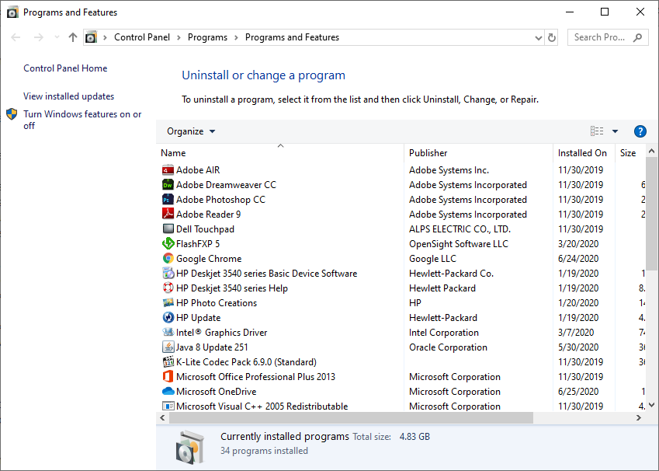Click the ALPS ELECTRIC CO., LTD. cell
Screen dimensions: 659x471
pos(460,229)
